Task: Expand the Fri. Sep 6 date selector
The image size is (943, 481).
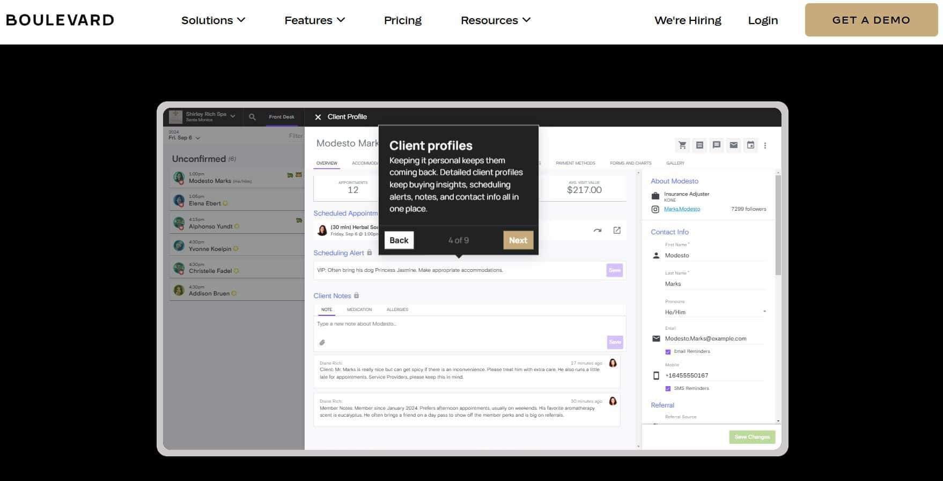Action: point(184,138)
